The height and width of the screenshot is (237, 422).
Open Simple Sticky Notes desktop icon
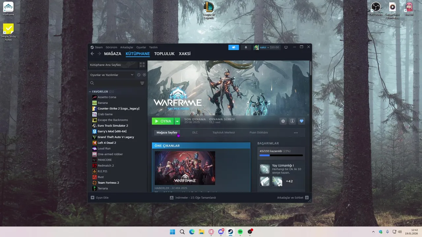(8, 32)
